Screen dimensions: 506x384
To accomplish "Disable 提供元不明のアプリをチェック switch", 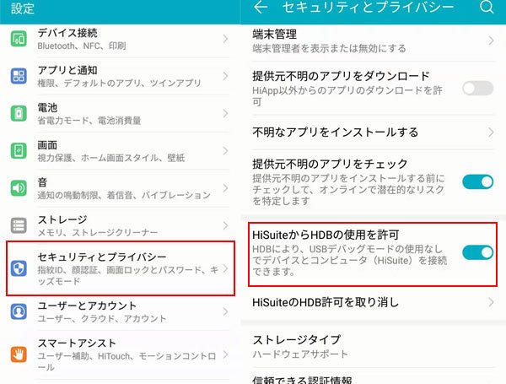I will click(477, 181).
